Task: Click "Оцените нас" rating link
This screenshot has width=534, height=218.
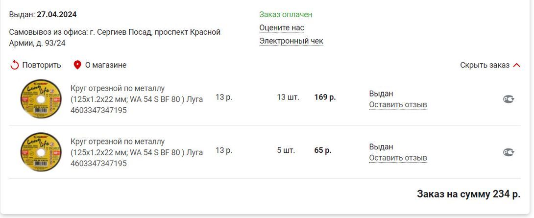Action: coord(282,28)
